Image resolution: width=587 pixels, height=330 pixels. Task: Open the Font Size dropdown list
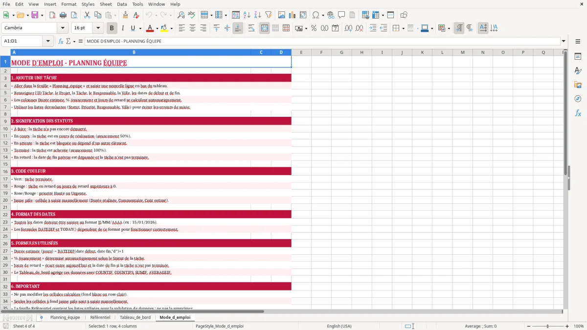tap(98, 28)
